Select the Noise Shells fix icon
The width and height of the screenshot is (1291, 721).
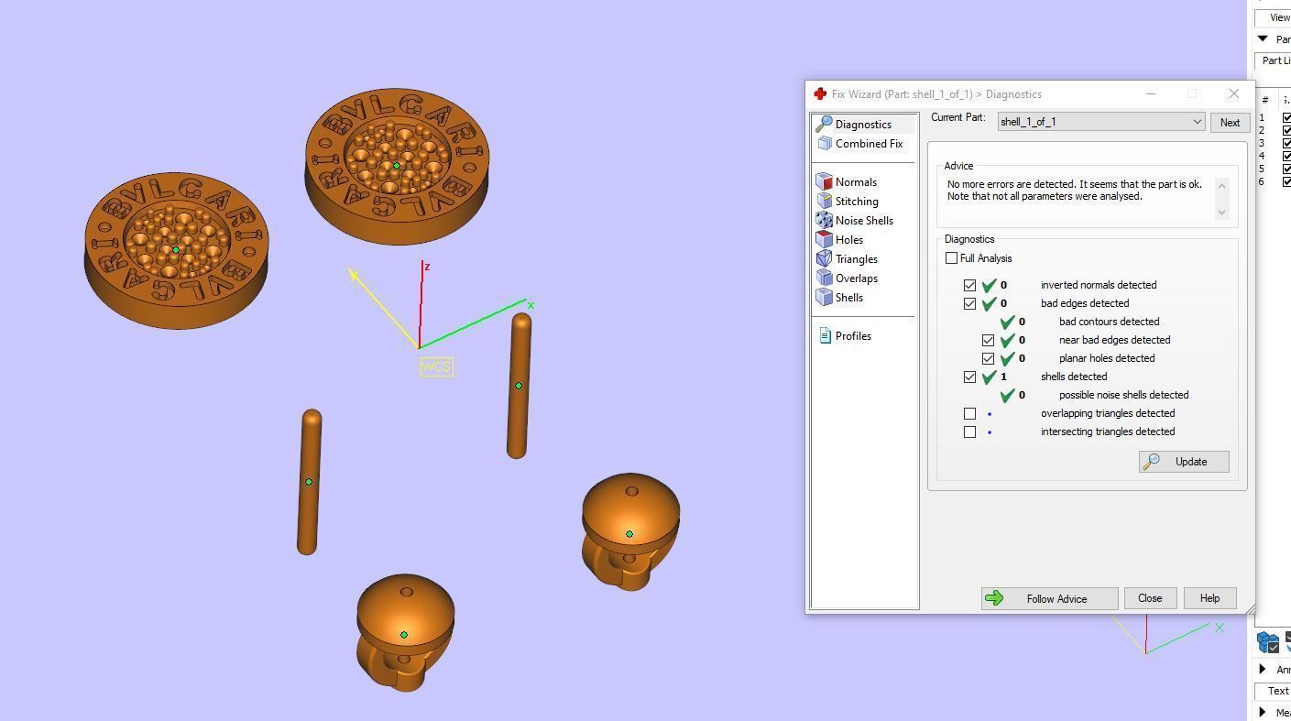coord(824,221)
